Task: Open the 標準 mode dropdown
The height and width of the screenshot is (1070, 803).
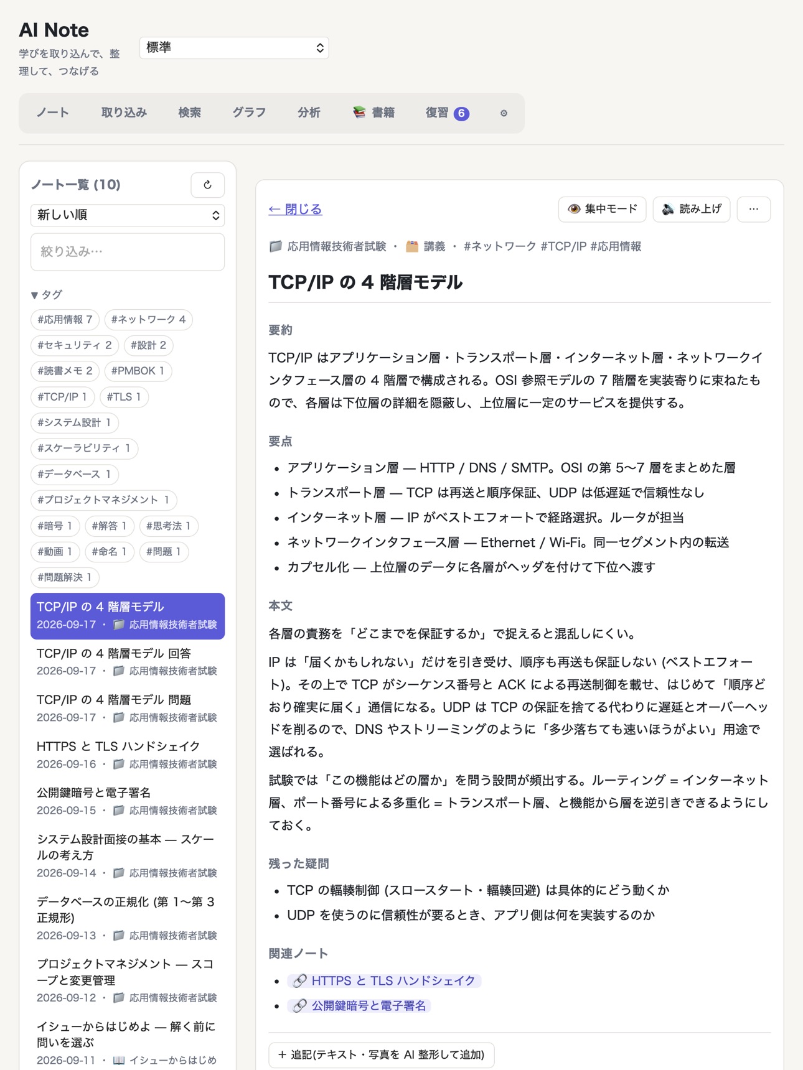Action: pyautogui.click(x=234, y=48)
